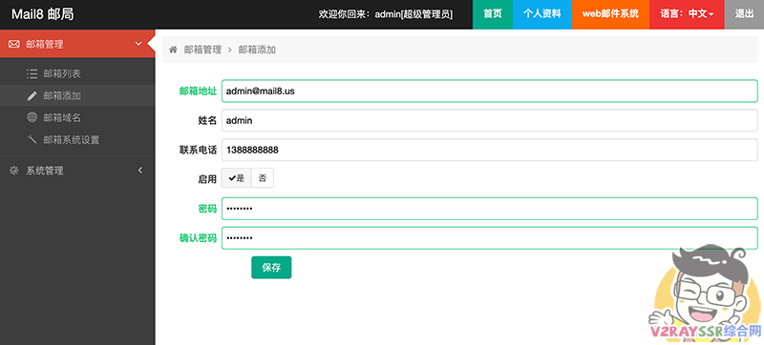The width and height of the screenshot is (764, 345).
Task: Click the 联系电话 input field
Action: (490, 151)
